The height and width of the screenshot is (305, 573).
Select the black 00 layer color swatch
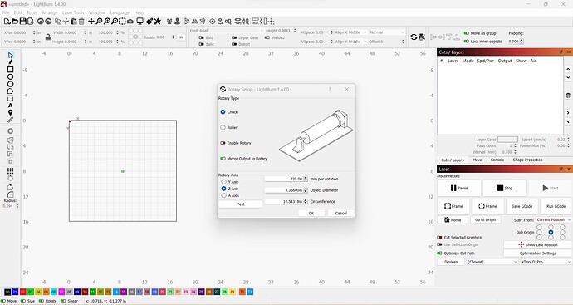[x=7, y=292]
